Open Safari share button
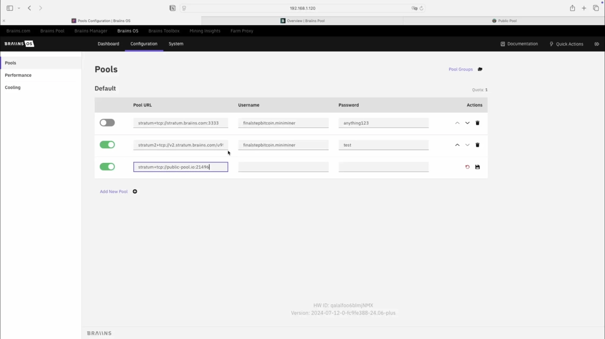Image resolution: width=605 pixels, height=339 pixels. (572, 8)
